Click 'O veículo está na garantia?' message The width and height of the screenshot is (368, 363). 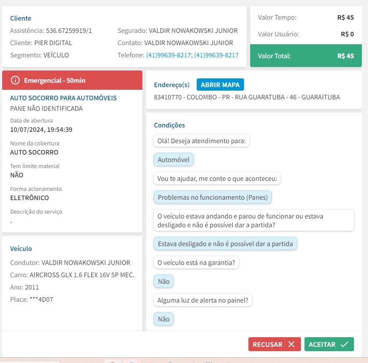(196, 263)
